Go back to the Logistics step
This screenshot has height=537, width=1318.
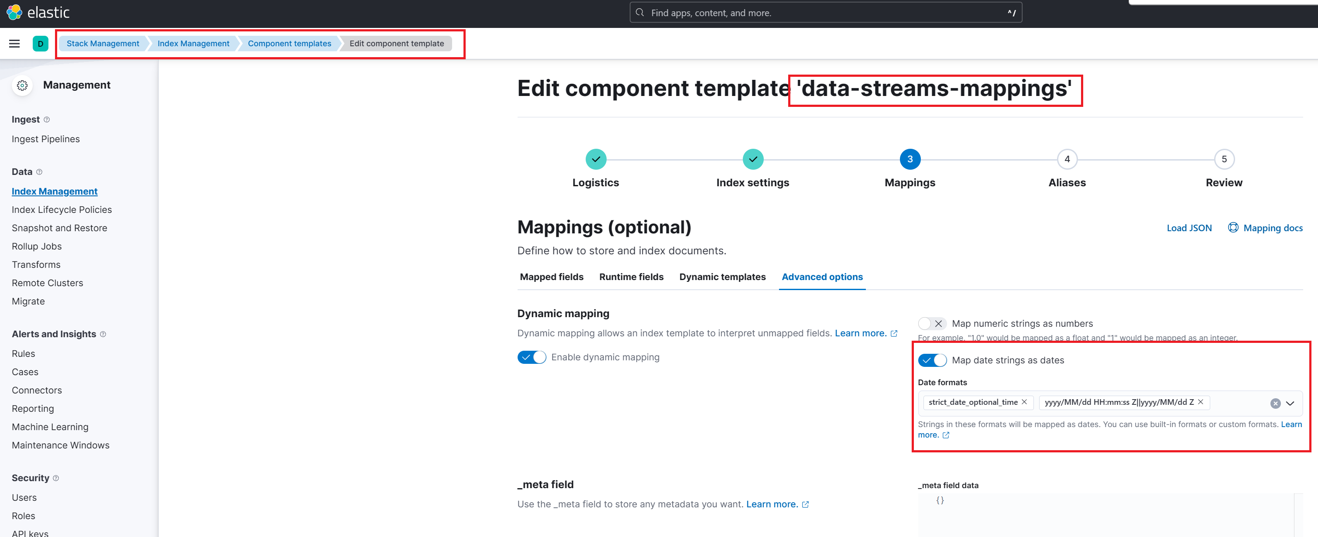coord(596,160)
